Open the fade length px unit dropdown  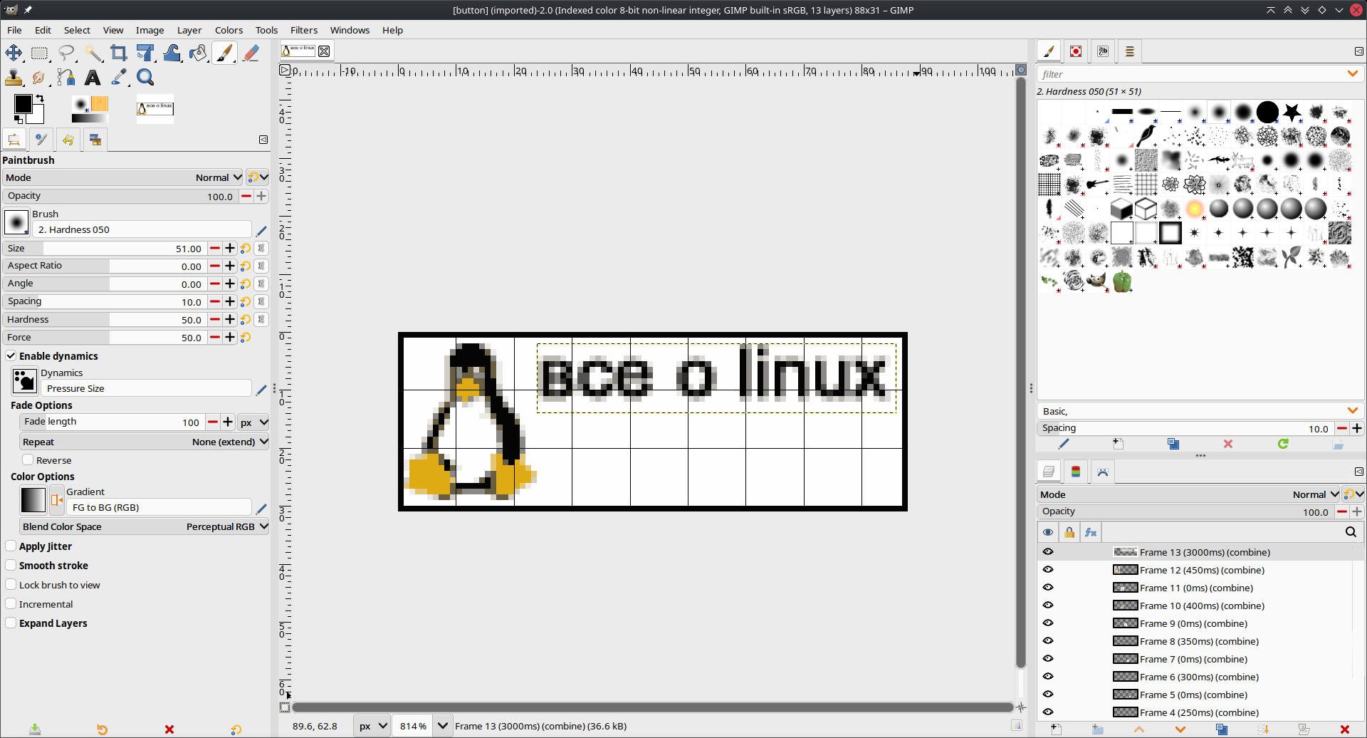(x=253, y=422)
